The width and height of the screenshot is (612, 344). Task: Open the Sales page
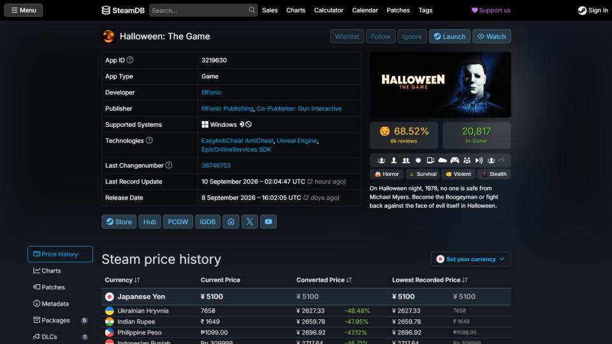pyautogui.click(x=270, y=10)
